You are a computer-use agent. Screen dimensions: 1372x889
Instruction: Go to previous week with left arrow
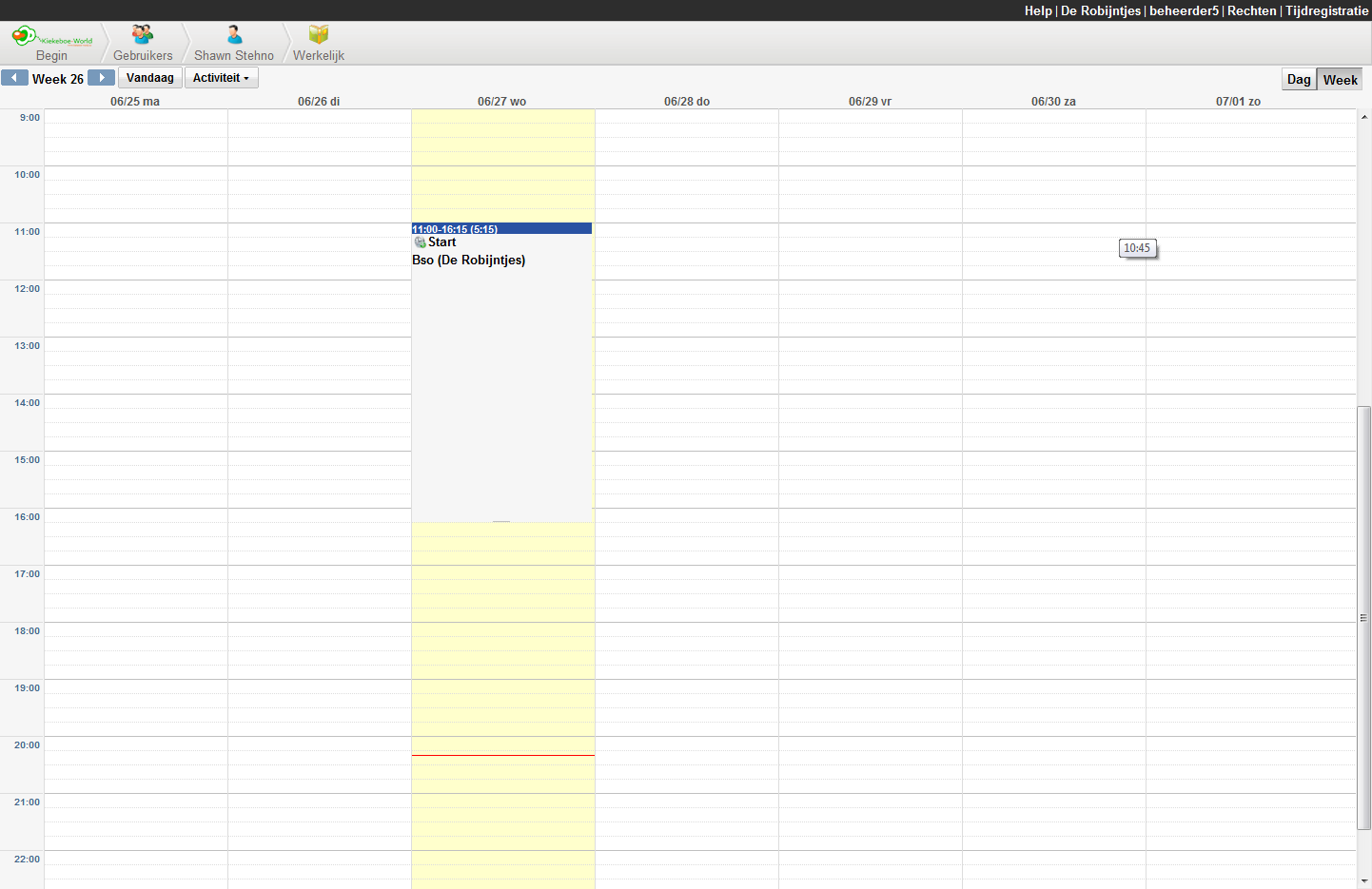pos(14,78)
